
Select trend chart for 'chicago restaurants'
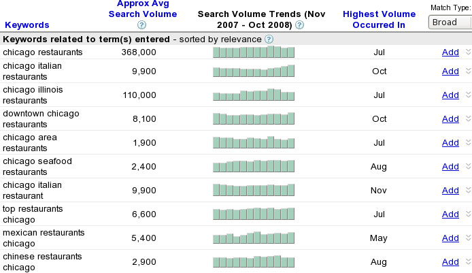[x=254, y=52]
